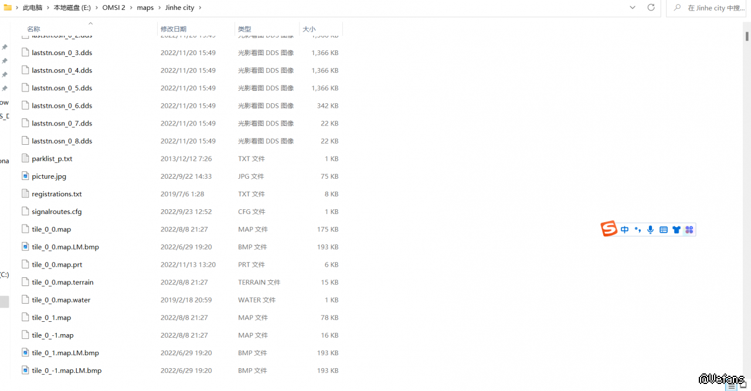Click the folder icon in address bar
The height and width of the screenshot is (391, 751).
(x=8, y=8)
